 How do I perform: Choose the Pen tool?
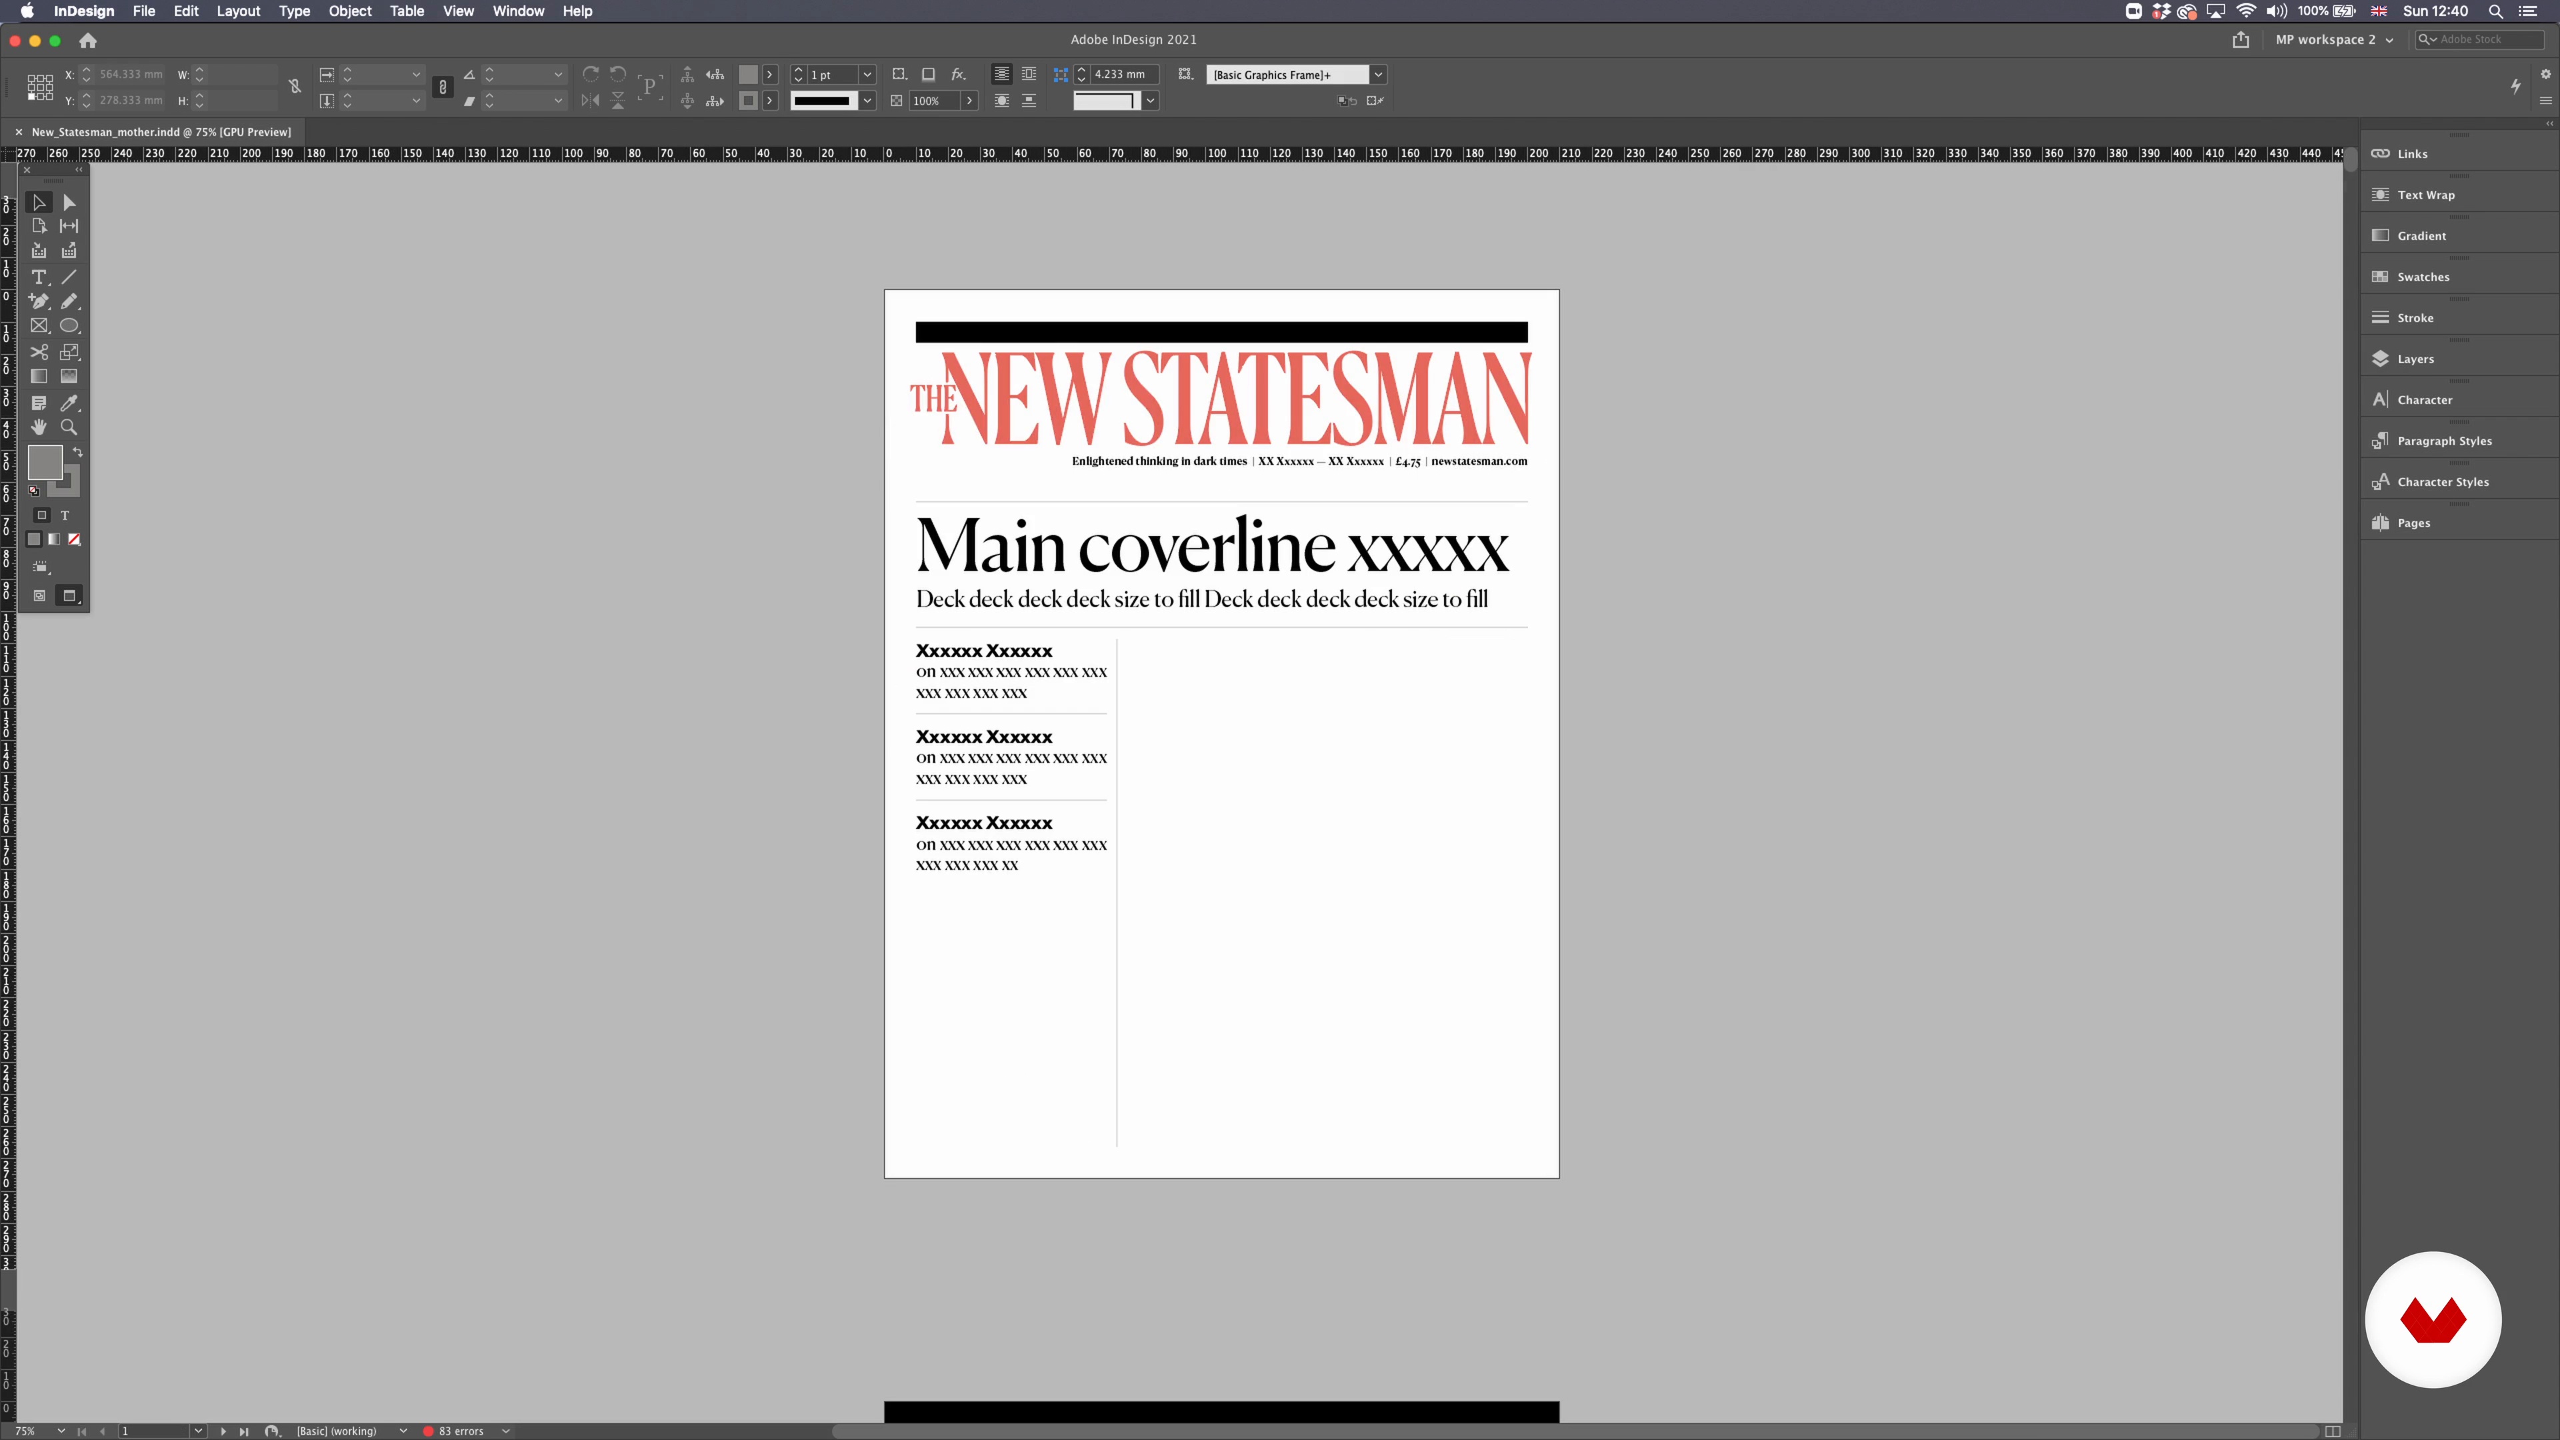(x=39, y=301)
